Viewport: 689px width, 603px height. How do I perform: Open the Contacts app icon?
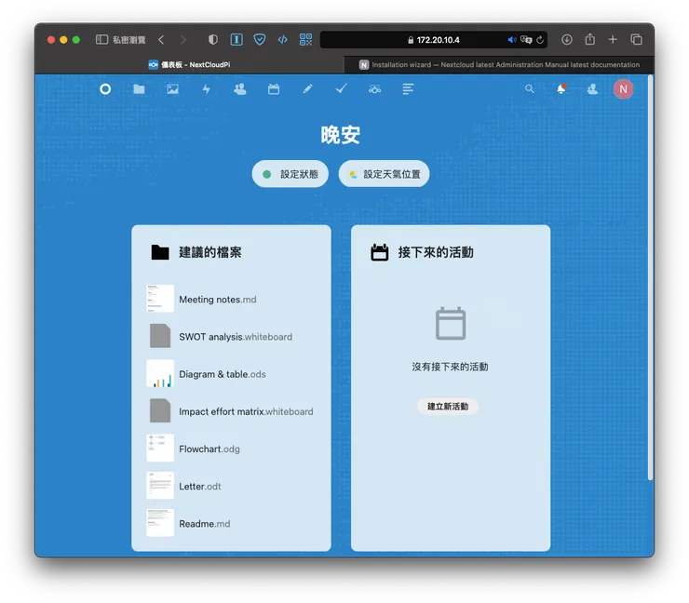point(240,89)
